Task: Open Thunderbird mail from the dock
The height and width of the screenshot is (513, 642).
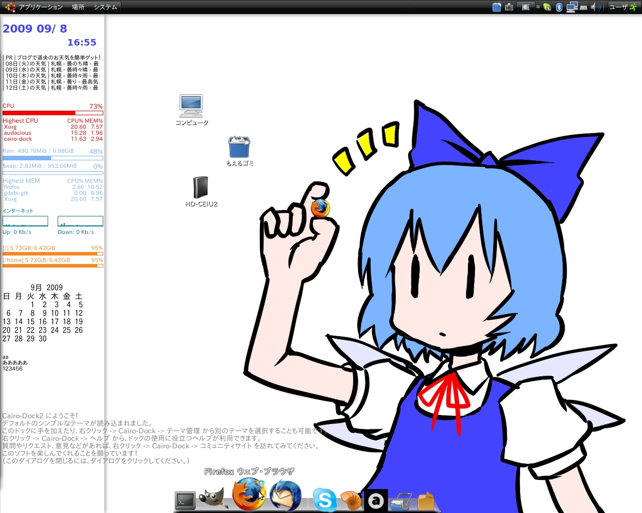Action: click(x=285, y=495)
